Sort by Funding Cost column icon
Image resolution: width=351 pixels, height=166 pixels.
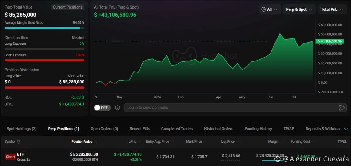pyautogui.click(x=313, y=142)
